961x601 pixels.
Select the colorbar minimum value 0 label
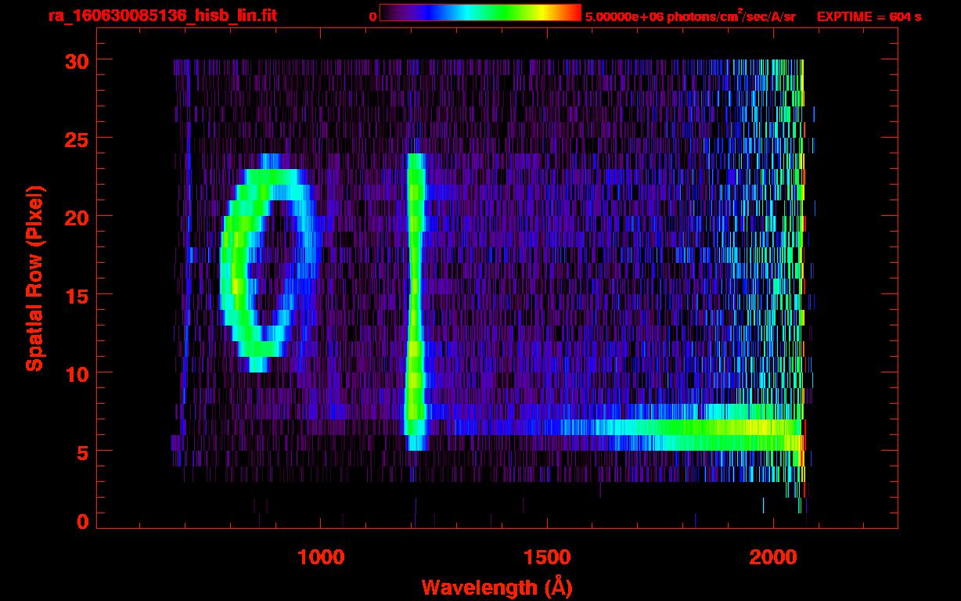(373, 16)
